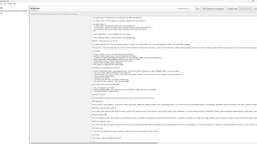The width and height of the screenshot is (257, 144).
Task: Open the Help menu
Action: pyautogui.click(x=15, y=4)
